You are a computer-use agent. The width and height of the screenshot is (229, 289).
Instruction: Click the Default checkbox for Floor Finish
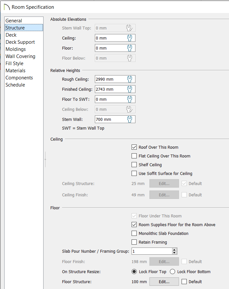click(x=184, y=261)
